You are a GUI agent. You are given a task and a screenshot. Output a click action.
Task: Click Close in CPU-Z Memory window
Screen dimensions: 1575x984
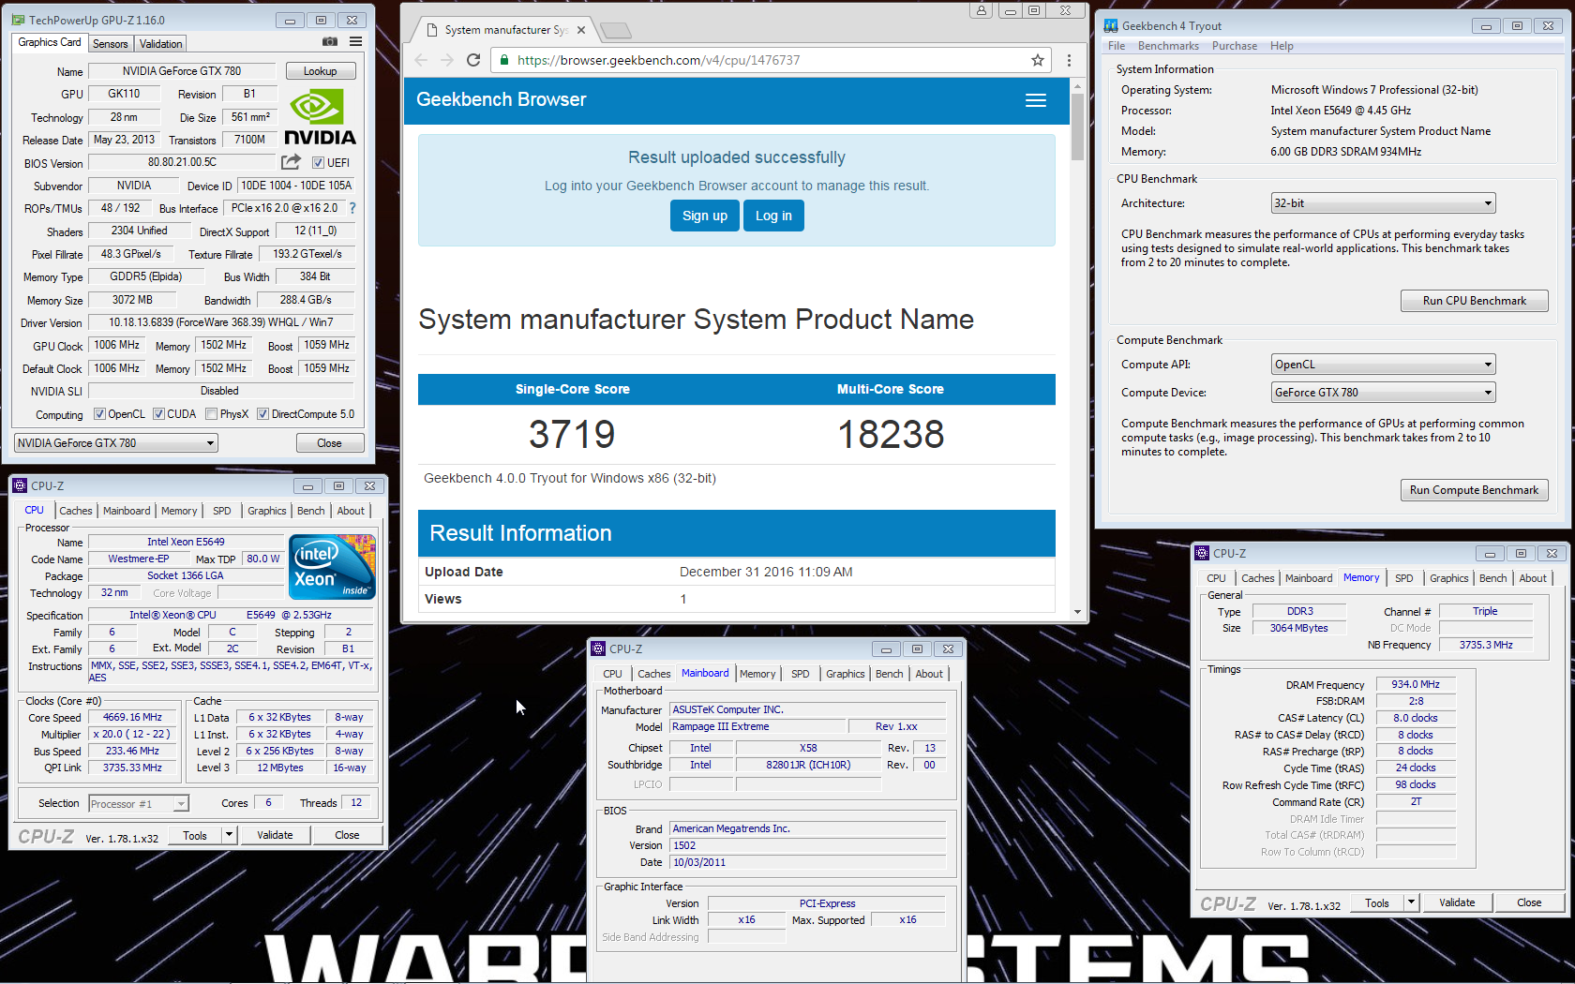pyautogui.click(x=1529, y=902)
